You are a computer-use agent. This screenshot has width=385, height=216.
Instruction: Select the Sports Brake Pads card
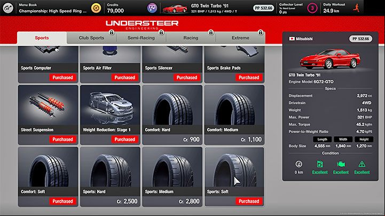(234, 64)
